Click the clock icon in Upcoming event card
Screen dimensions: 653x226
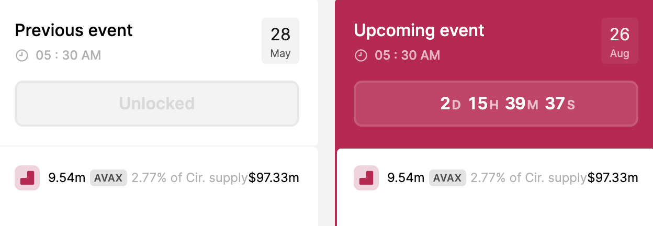(x=361, y=55)
